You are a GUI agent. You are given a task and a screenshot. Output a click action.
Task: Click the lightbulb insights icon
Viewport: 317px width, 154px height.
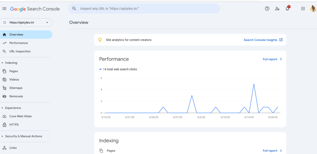coord(100,40)
